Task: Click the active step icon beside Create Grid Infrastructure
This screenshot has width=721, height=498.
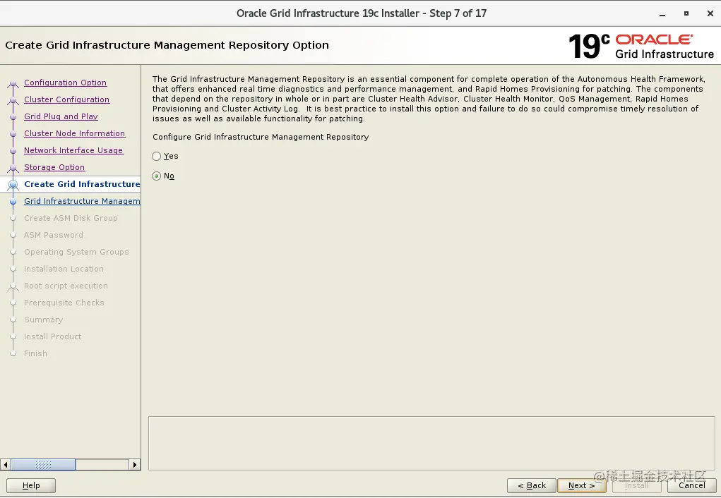Action: click(x=13, y=185)
